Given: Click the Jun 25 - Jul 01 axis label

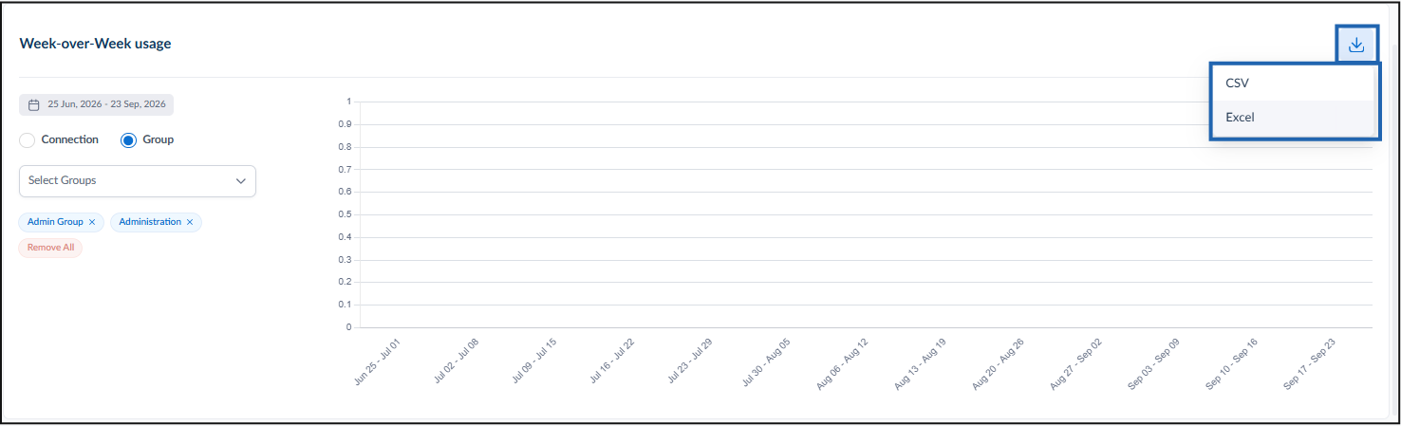Looking at the screenshot, I should point(378,361).
